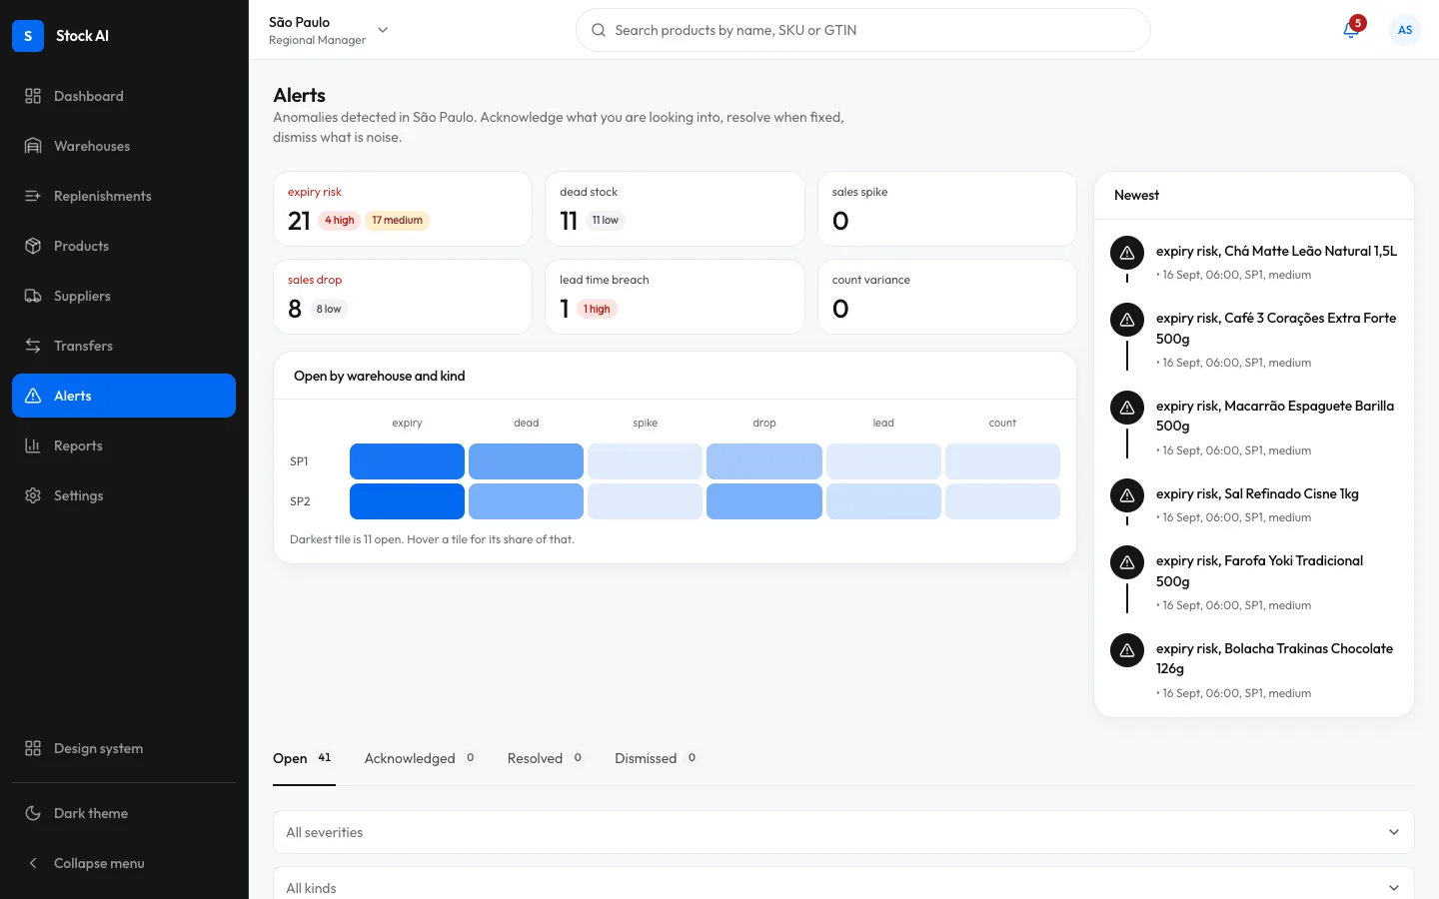Open the All kinds dropdown
1439x899 pixels.
(x=843, y=888)
